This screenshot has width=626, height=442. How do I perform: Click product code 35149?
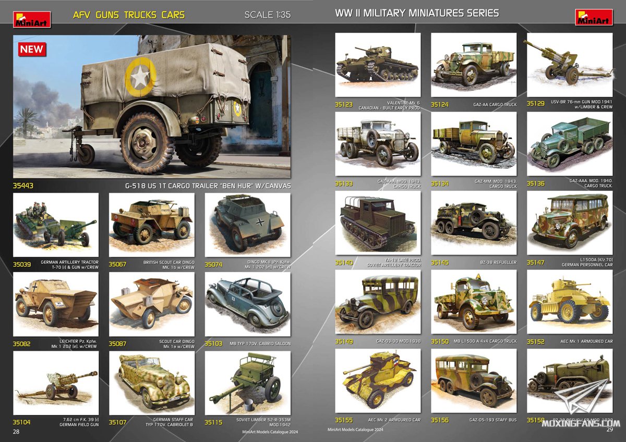344,341
